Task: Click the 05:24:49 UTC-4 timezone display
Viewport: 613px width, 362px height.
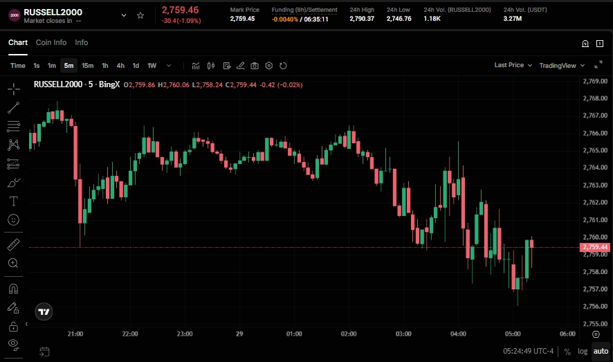Action: tap(529, 351)
